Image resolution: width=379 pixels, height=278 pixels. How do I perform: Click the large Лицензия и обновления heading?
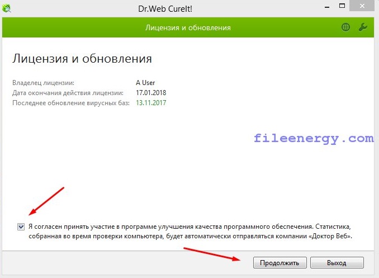[x=82, y=59]
